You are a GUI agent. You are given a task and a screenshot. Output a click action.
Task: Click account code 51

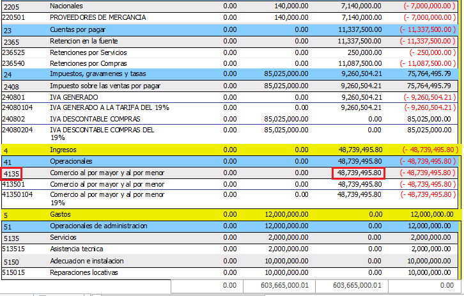pos(8,227)
